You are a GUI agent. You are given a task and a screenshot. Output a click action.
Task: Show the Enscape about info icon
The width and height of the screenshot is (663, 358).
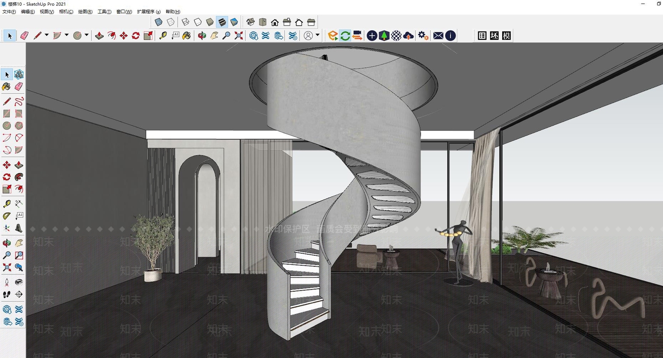coord(450,36)
